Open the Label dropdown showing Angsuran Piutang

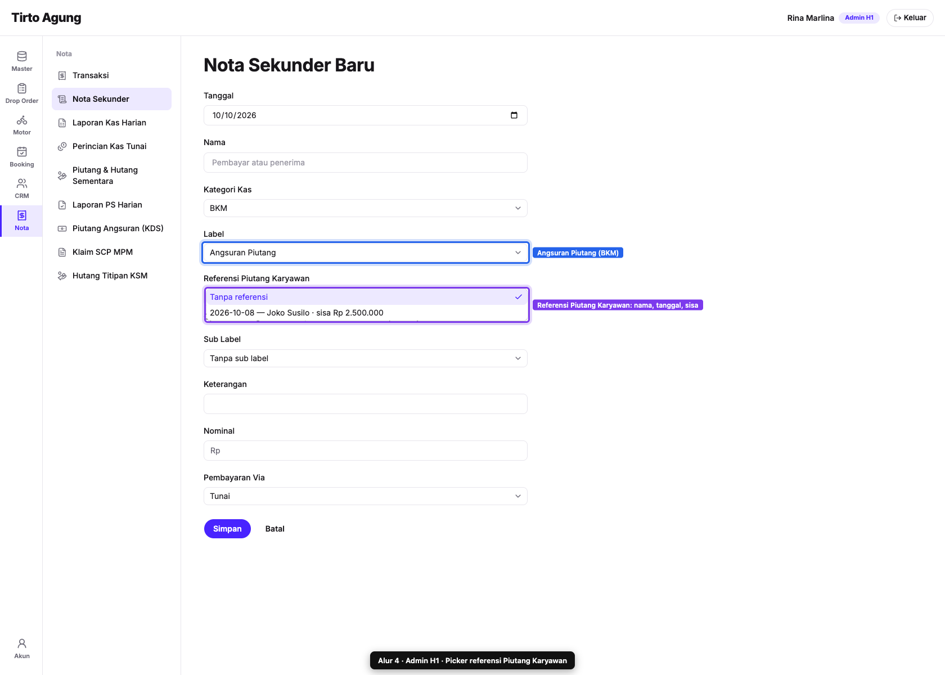coord(366,253)
